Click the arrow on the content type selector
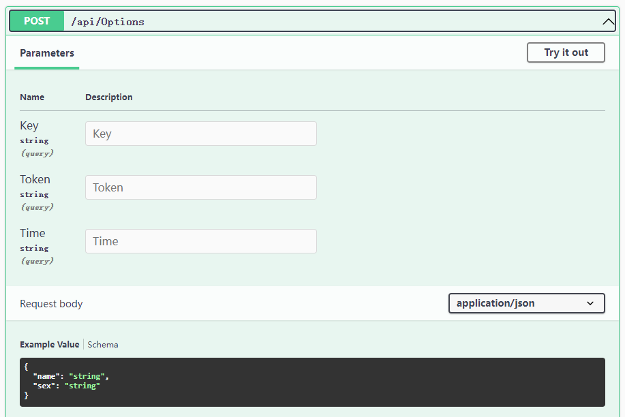This screenshot has width=625, height=417. 590,303
